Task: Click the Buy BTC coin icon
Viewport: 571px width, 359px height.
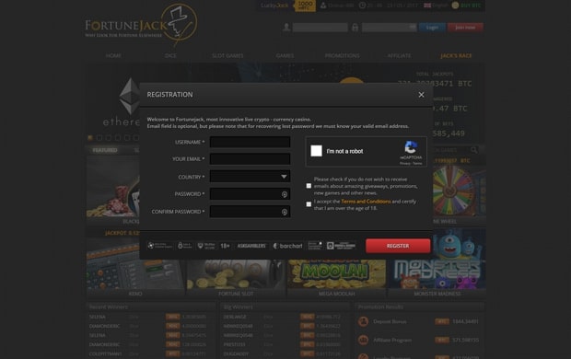Action: (455, 6)
